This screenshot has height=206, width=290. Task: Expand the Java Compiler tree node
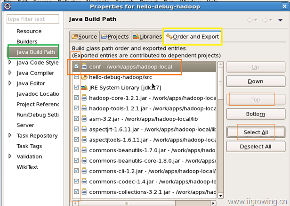[x=10, y=73]
